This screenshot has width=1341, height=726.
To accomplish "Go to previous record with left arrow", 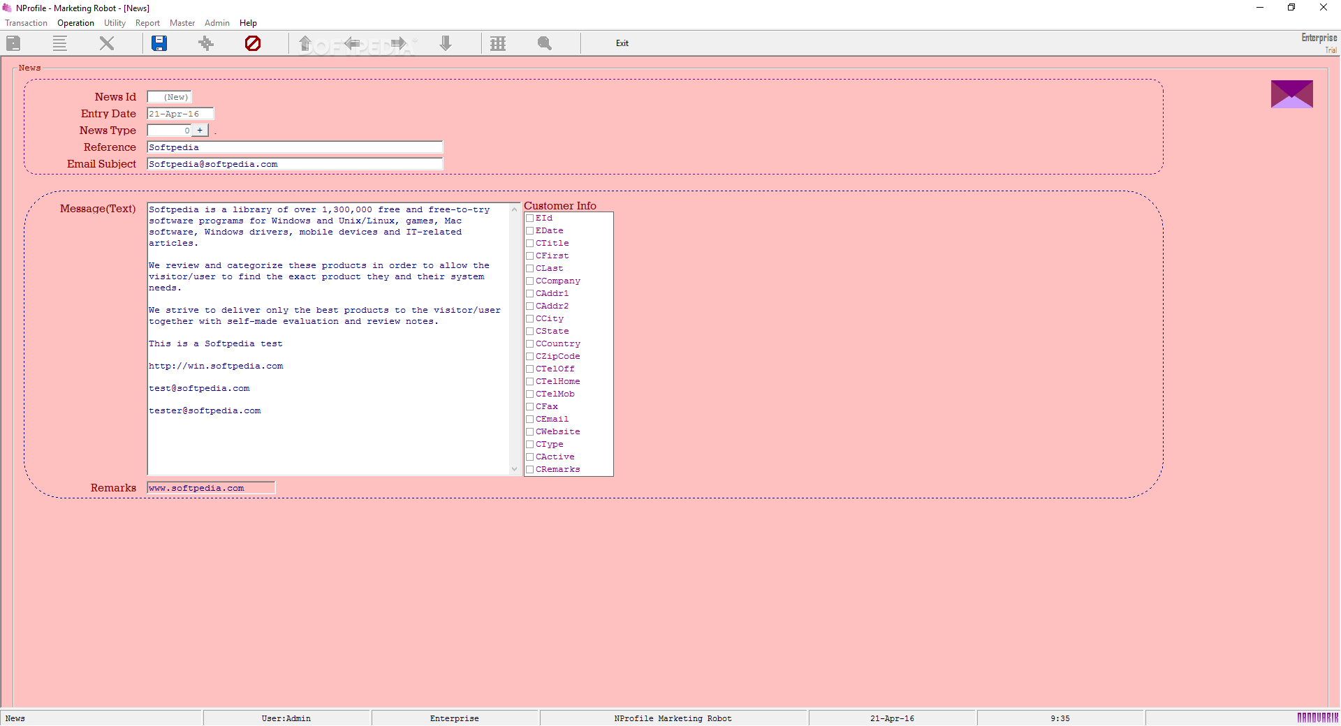I will click(x=352, y=43).
